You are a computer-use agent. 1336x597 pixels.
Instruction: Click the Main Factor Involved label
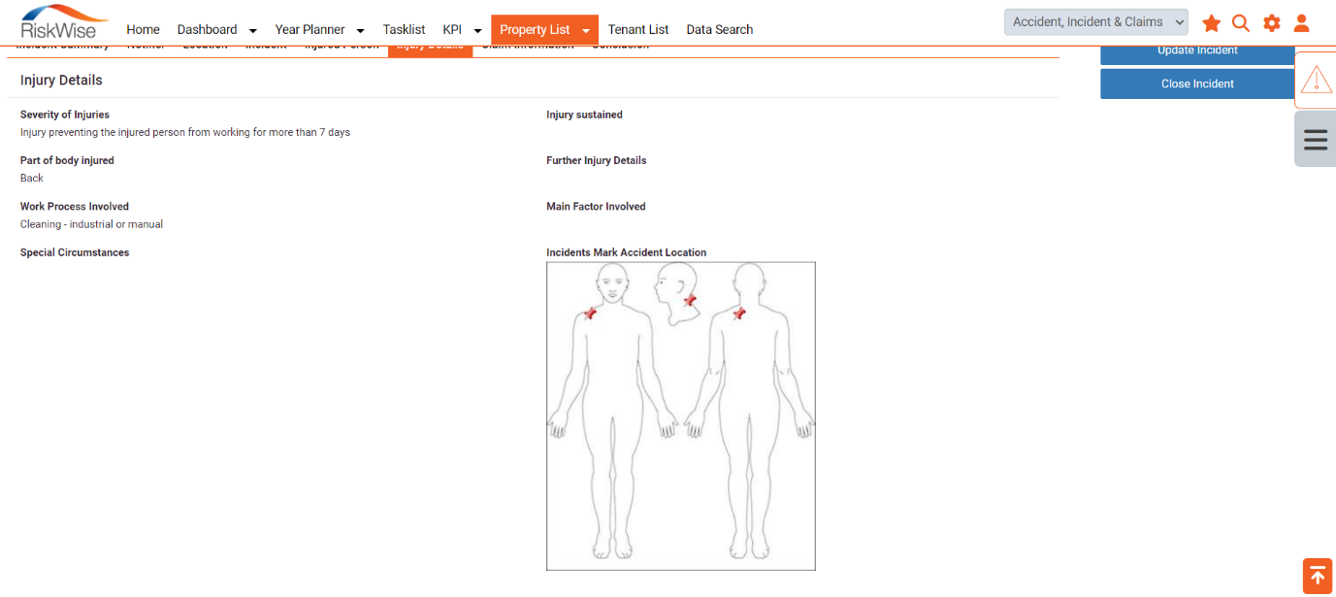point(596,206)
